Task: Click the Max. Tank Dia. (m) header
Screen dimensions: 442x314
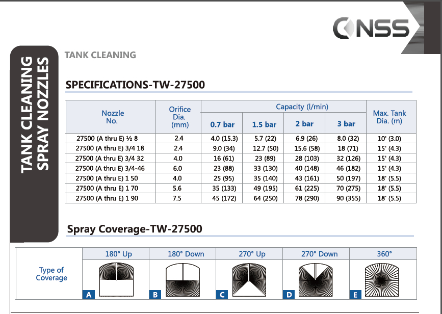Action: tap(391, 117)
